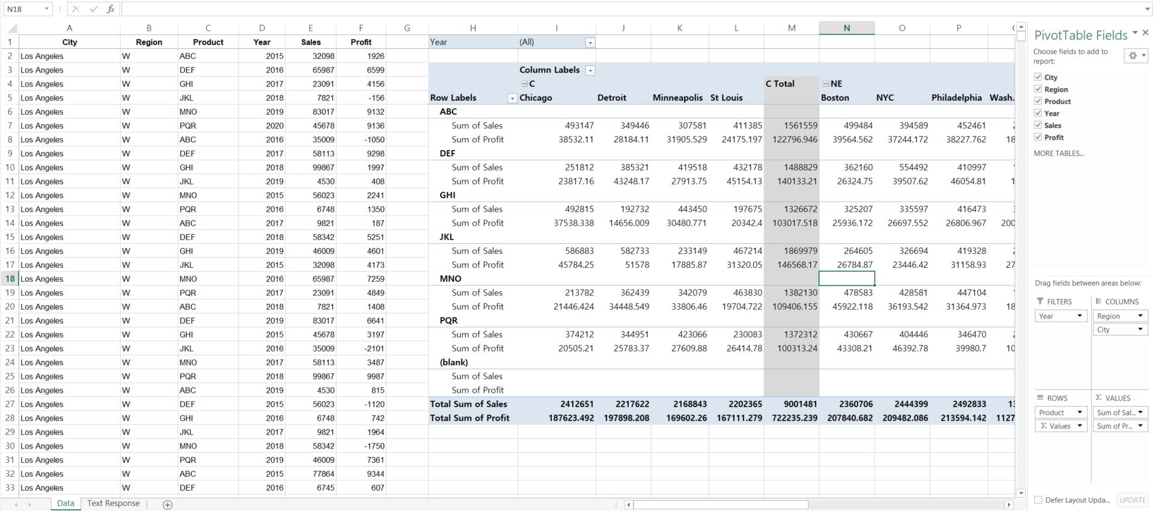Click the formula bar enter checkmark icon
This screenshot has width=1154, height=511.
[93, 9]
